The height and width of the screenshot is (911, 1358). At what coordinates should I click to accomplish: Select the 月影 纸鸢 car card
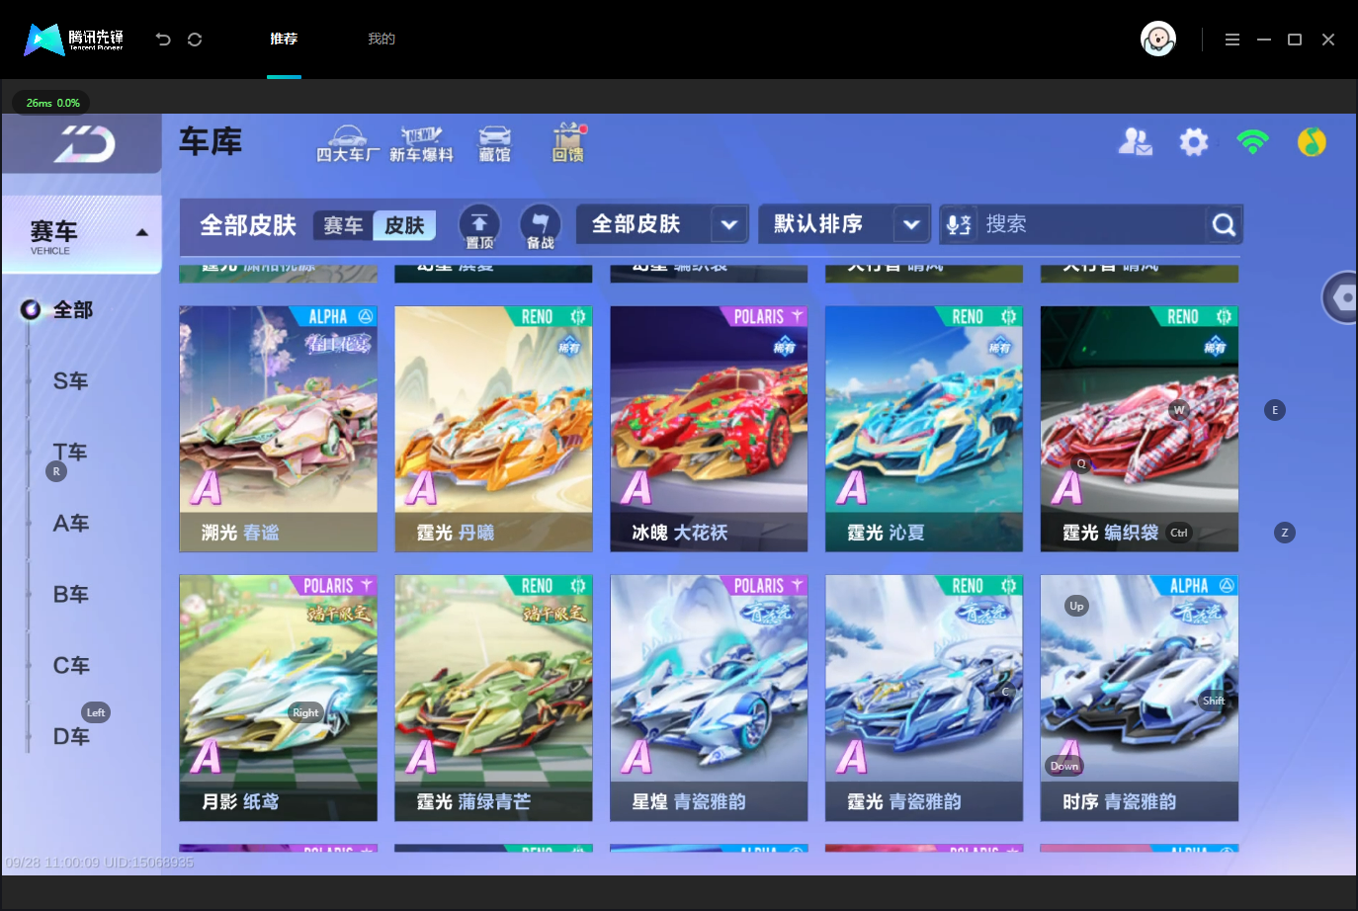[278, 698]
